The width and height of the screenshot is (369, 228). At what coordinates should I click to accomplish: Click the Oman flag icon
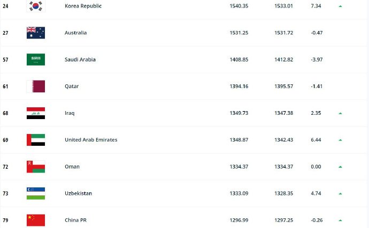coord(36,167)
